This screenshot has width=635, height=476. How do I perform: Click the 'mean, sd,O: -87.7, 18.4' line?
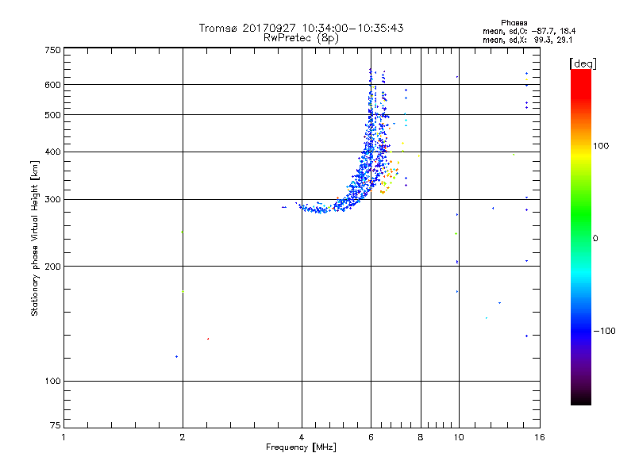[529, 31]
